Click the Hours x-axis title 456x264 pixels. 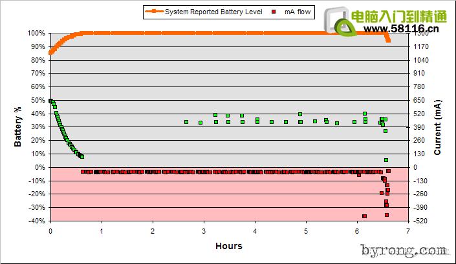coord(229,246)
